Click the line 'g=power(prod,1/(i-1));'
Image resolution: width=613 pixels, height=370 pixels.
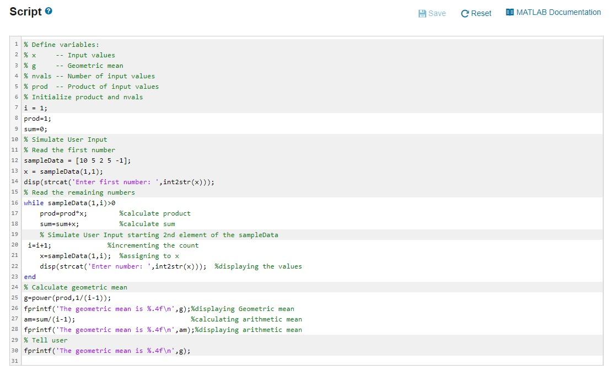(x=68, y=298)
